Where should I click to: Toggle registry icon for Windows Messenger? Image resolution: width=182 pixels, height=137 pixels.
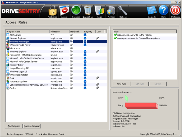pos(85,41)
